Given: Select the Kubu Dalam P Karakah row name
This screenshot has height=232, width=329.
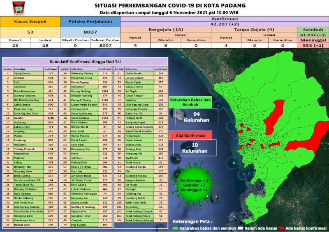Looking at the screenshot, I should click(28, 211).
